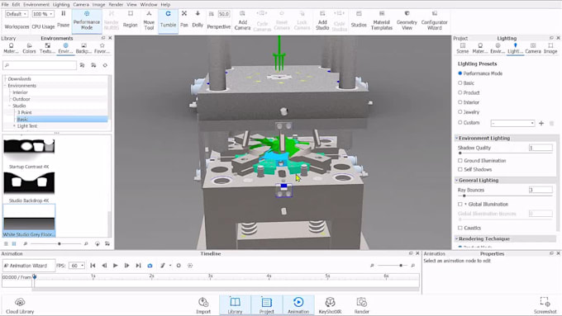The width and height of the screenshot is (562, 316).
Task: Select the Pan camera tool
Action: (183, 19)
